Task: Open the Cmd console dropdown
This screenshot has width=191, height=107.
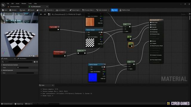Action: [29, 104]
